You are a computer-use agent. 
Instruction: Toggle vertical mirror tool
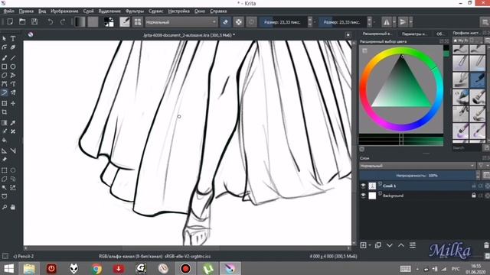click(403, 22)
